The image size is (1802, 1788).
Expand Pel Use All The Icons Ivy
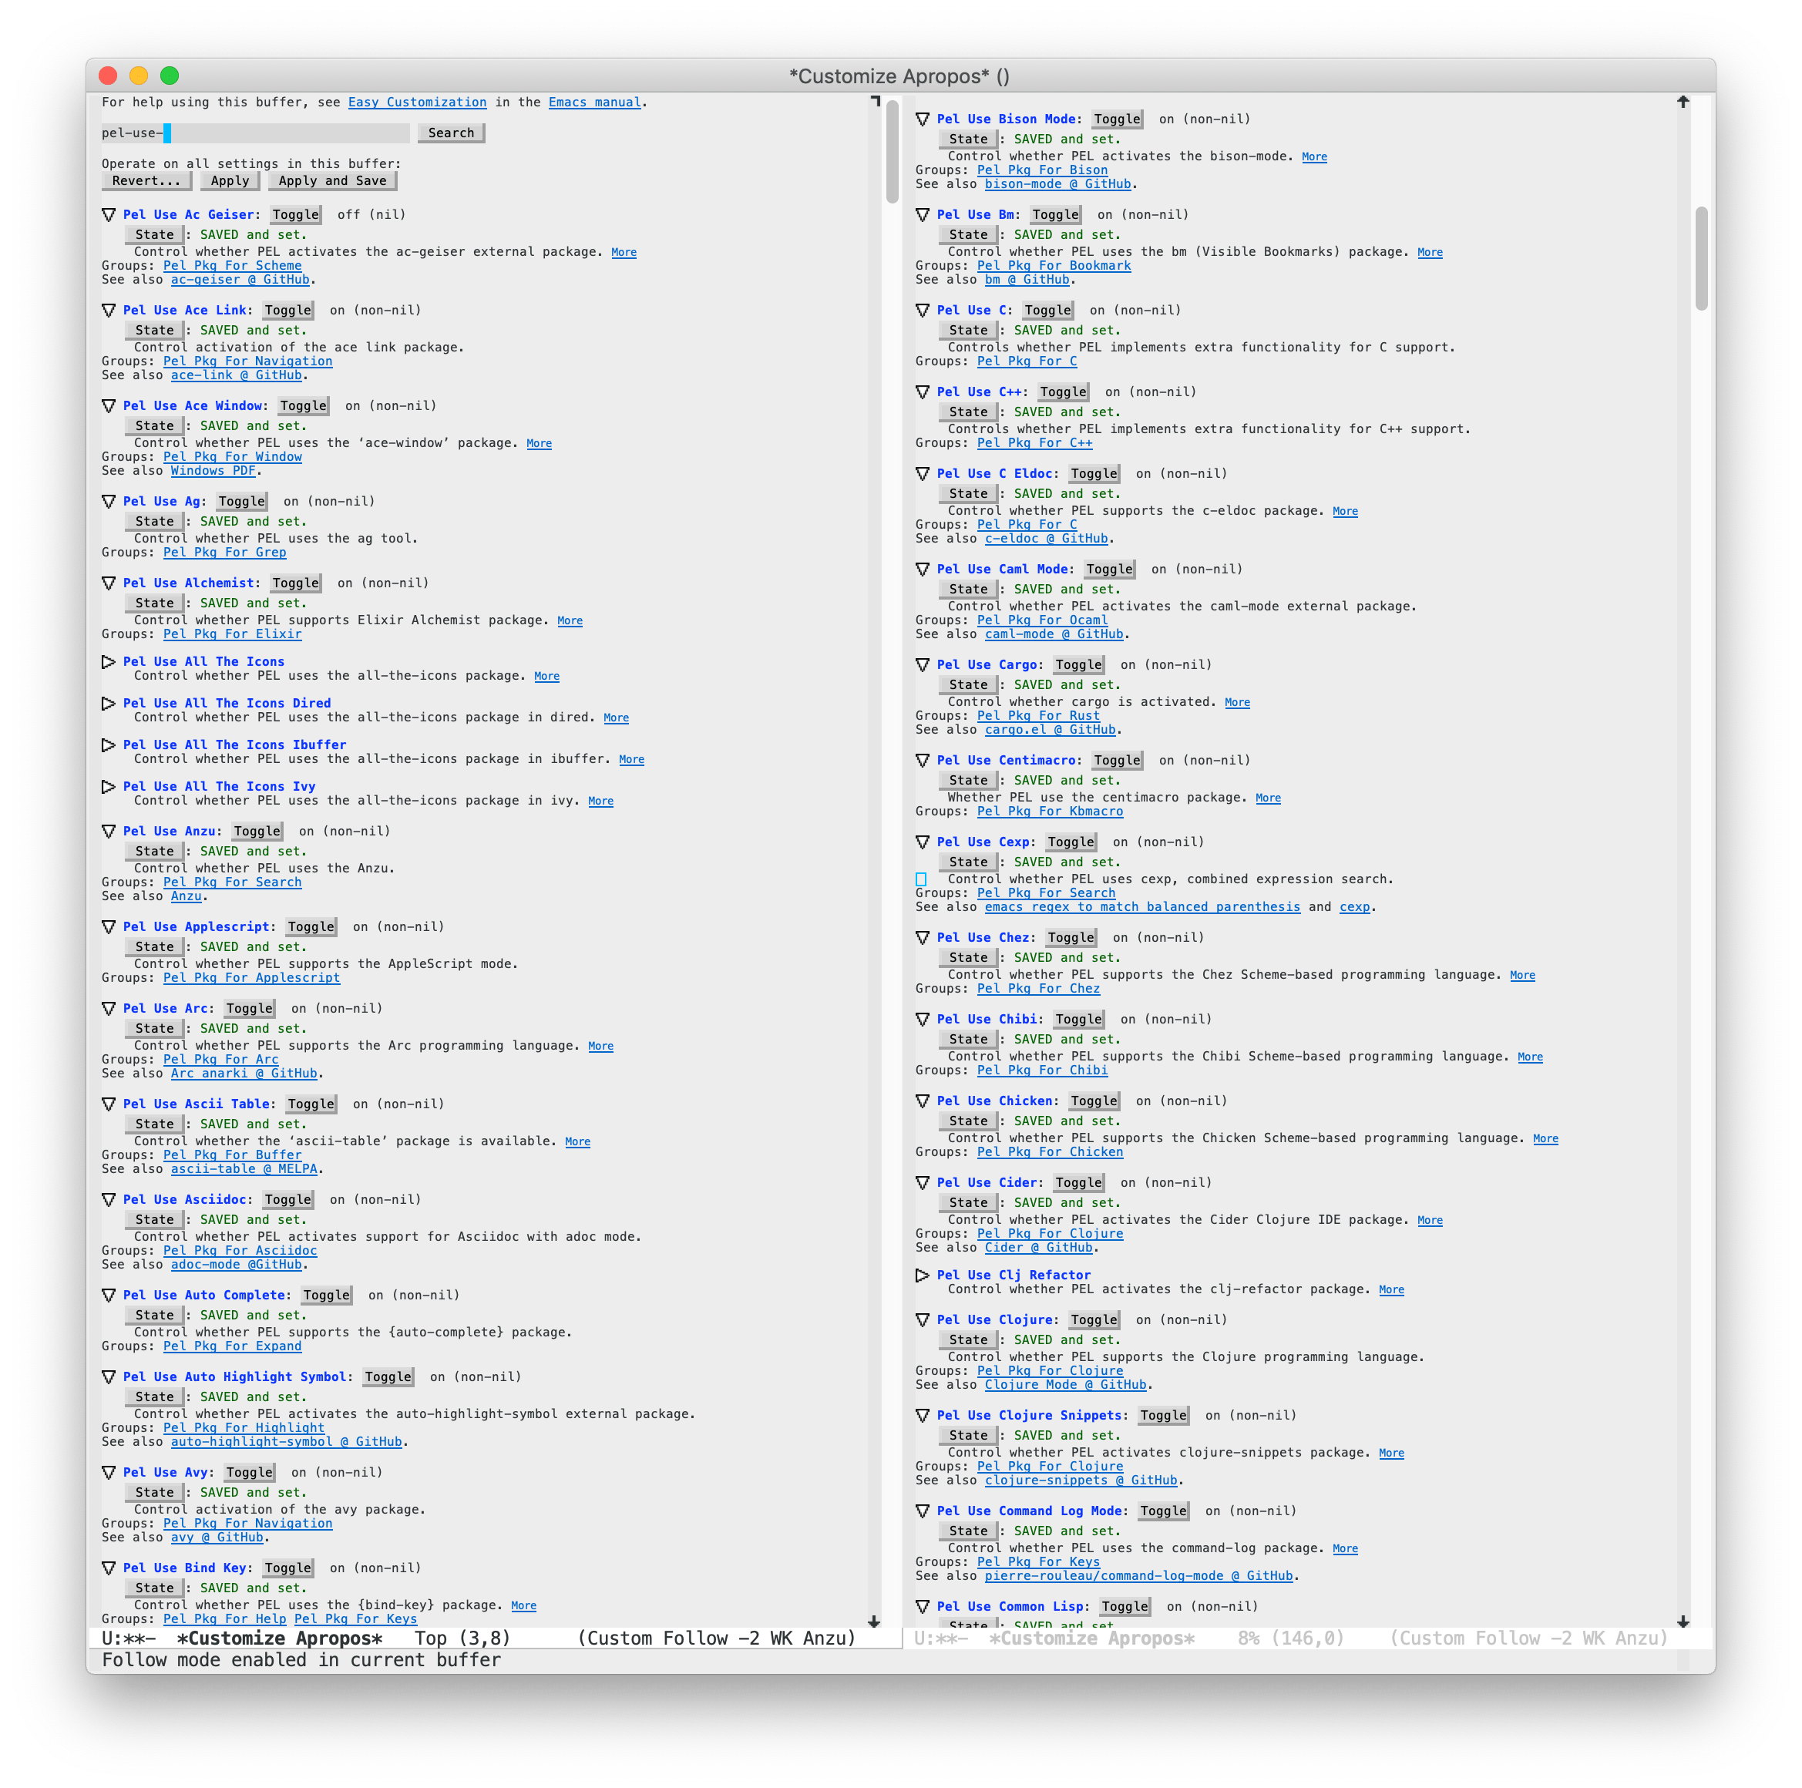[x=109, y=786]
